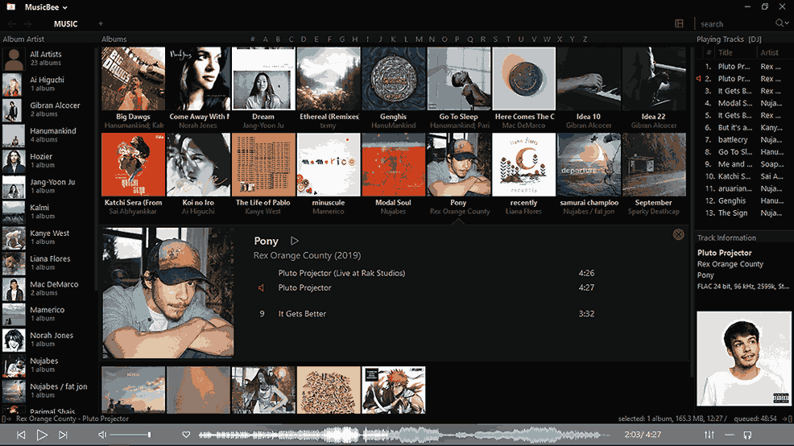This screenshot has height=446, width=794.
Task: Select Kanye West in the artist list
Action: [x=48, y=237]
